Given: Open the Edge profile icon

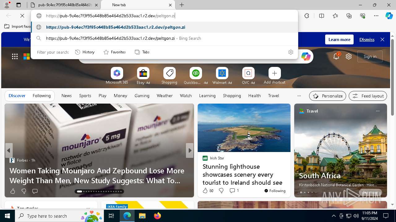Looking at the screenshot, I should (6, 5).
